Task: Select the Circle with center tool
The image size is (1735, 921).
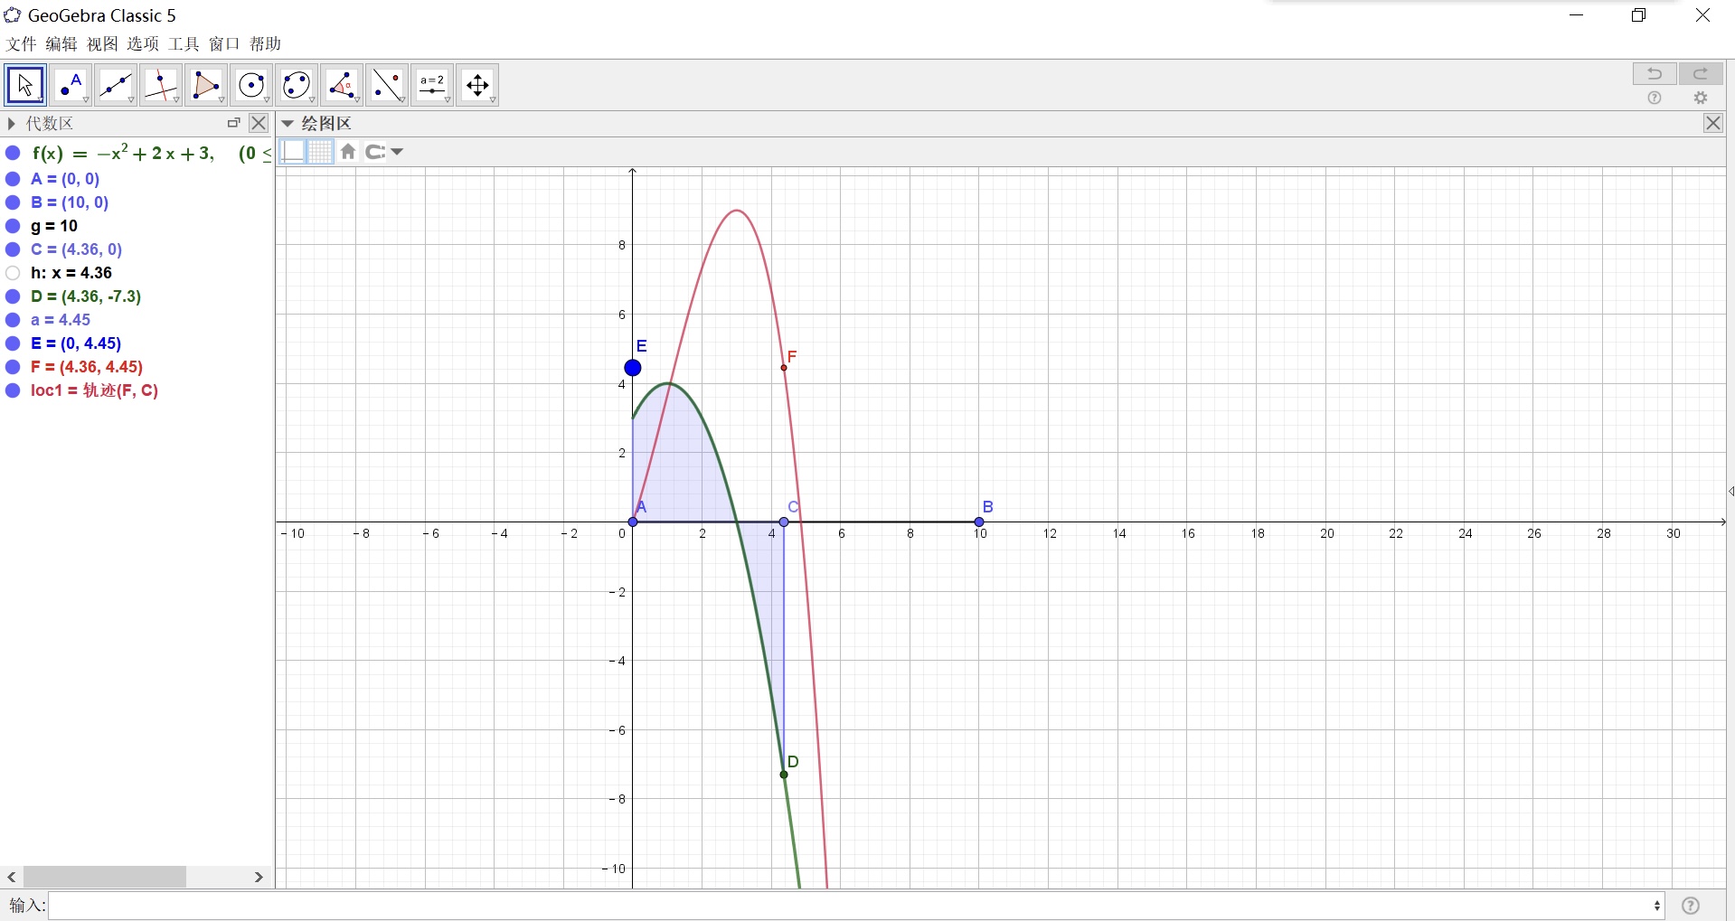Action: coord(251,85)
